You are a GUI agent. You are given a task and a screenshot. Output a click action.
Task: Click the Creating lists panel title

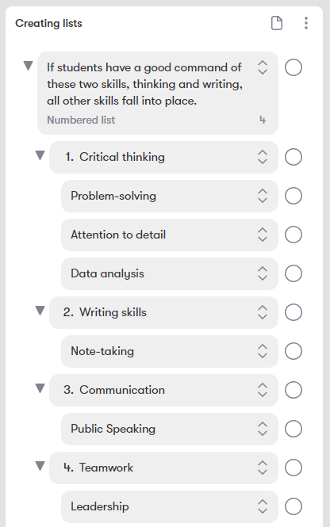(x=48, y=23)
